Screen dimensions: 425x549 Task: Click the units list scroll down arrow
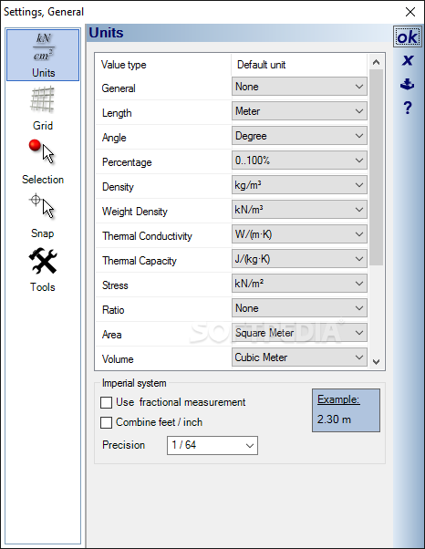point(377,362)
